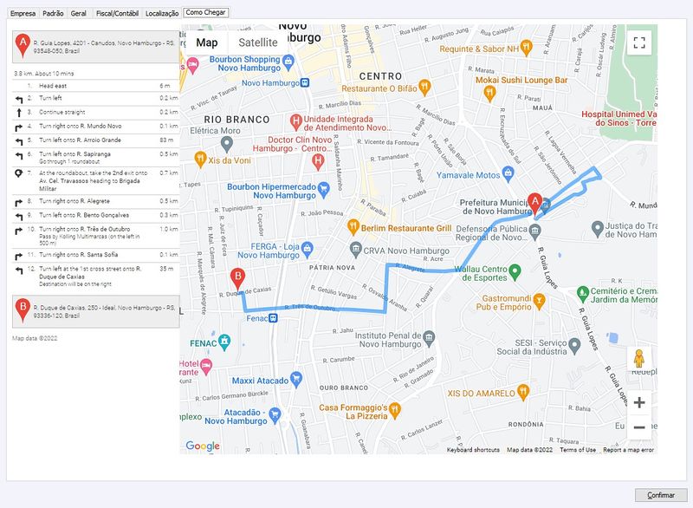
Task: Select step 5 Turn left onto R. Arroio Grande
Action: (95, 140)
